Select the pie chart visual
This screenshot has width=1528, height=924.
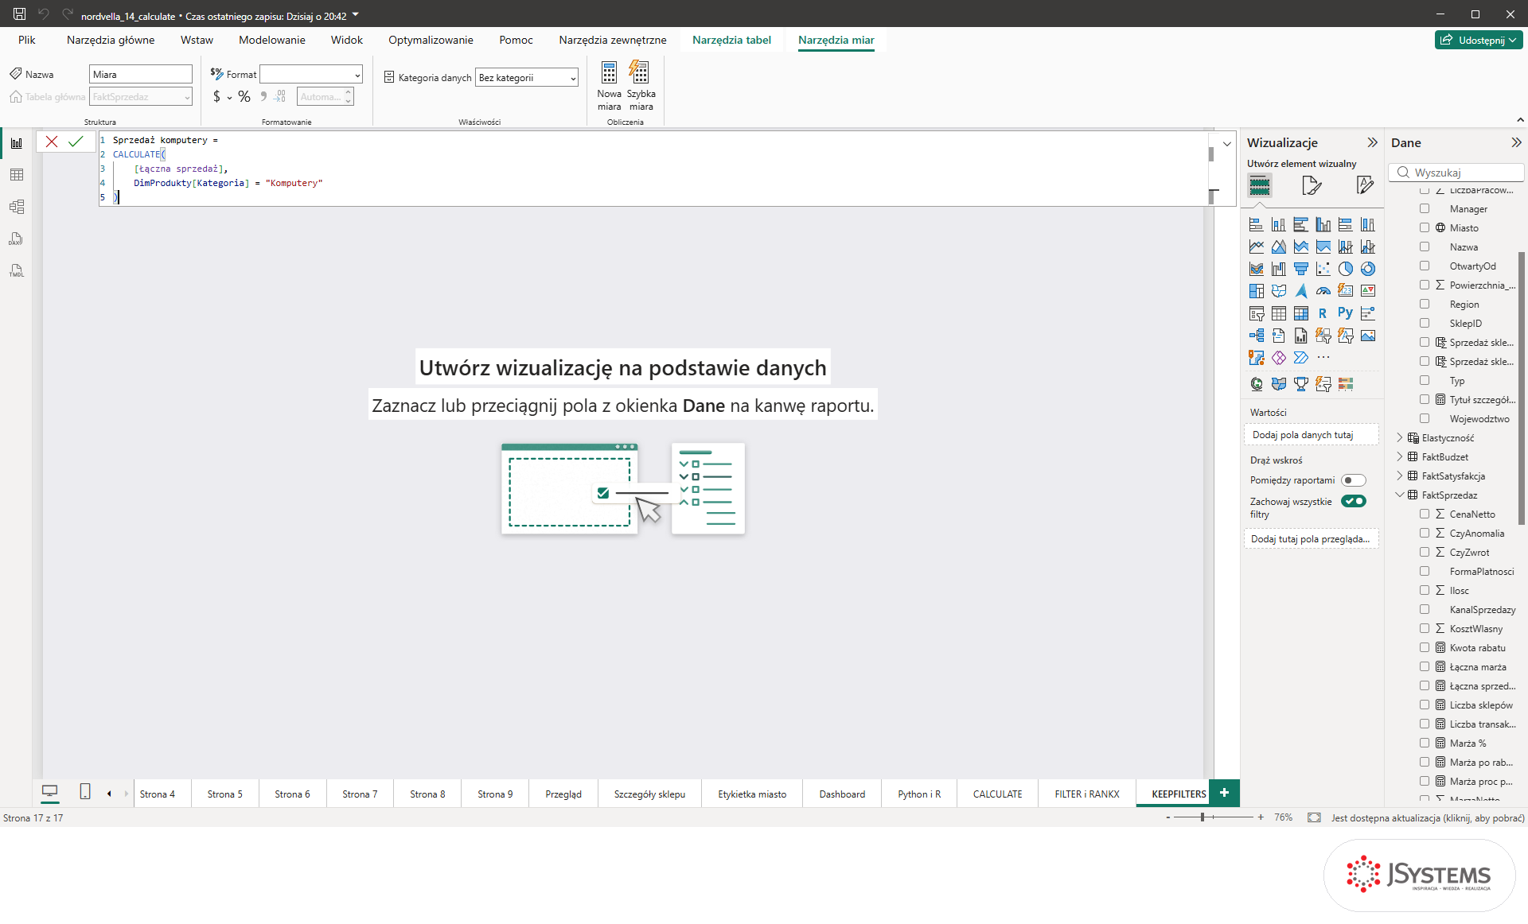1346,269
